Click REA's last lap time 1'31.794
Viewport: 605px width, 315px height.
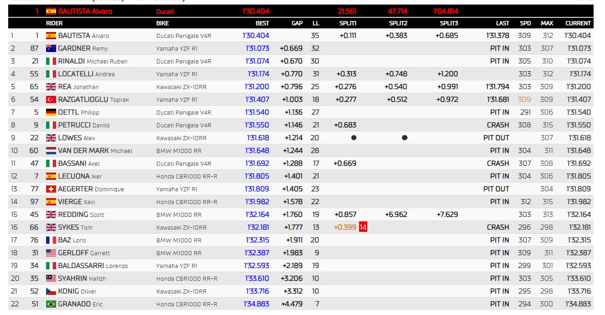click(497, 87)
